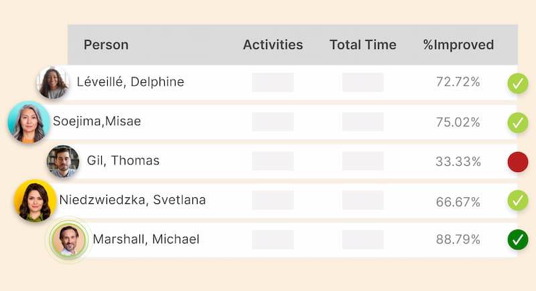The width and height of the screenshot is (536, 291).
Task: Click Svetlana Niedzwiedzka's profile photo
Action: (35, 200)
